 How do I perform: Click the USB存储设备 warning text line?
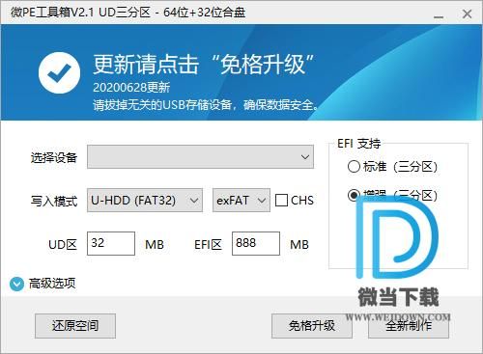point(206,104)
